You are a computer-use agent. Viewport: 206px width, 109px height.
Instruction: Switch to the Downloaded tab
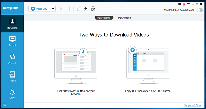point(124,18)
